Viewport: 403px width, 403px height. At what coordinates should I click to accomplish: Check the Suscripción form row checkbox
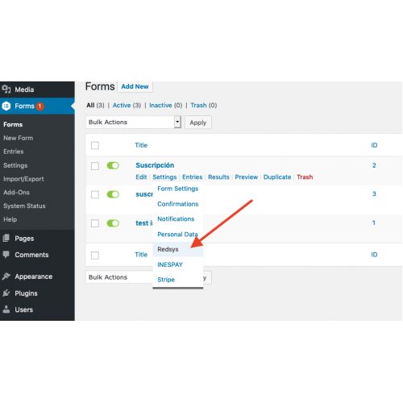pyautogui.click(x=95, y=166)
